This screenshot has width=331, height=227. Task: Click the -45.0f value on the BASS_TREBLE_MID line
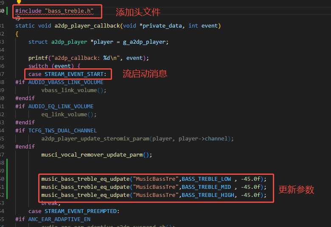click(250, 187)
